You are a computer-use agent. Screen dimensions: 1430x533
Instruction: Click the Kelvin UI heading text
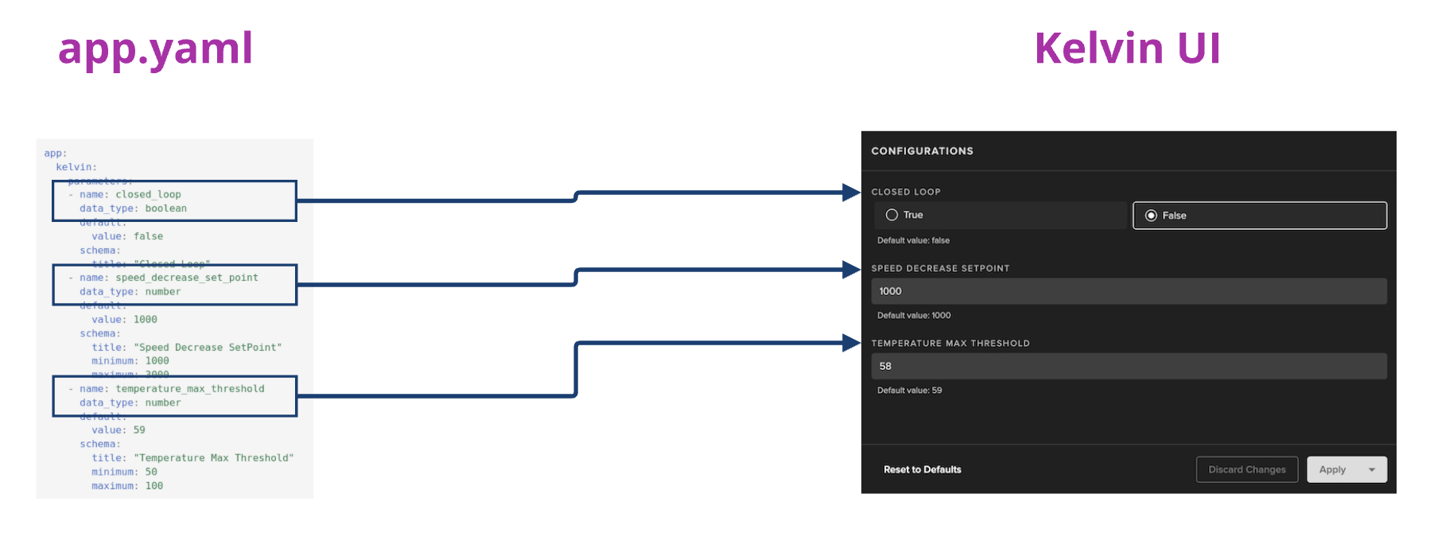[1126, 48]
